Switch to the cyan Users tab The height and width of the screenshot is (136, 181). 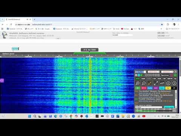(162, 88)
